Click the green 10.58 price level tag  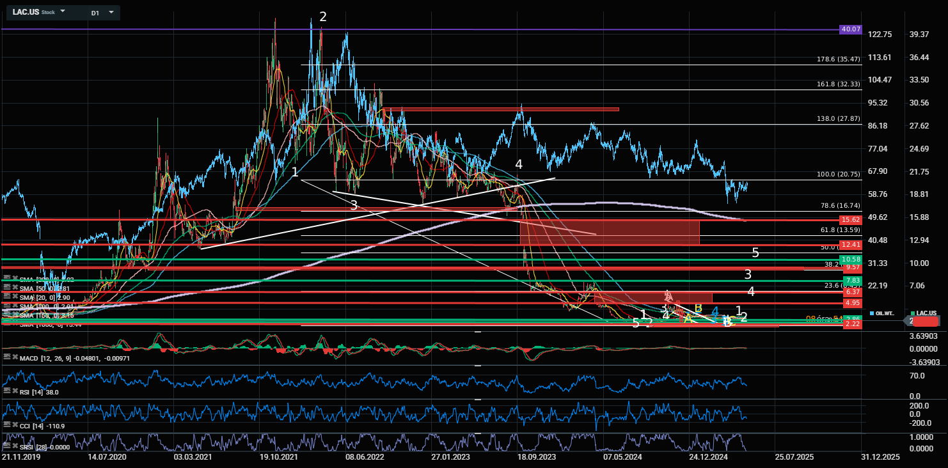(851, 260)
